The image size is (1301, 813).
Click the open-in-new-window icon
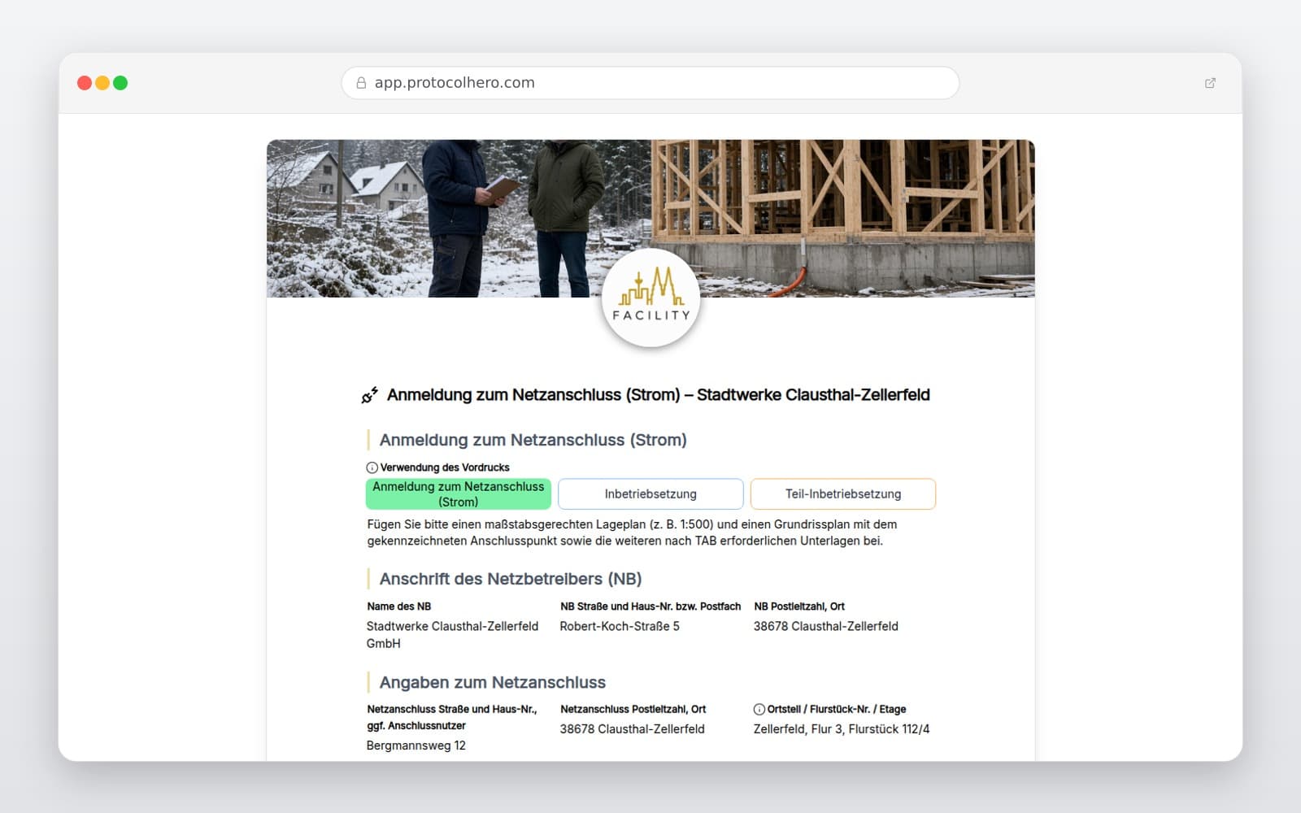coord(1210,83)
